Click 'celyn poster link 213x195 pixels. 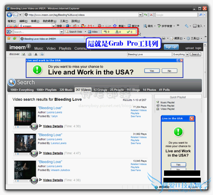pyautogui.click(x=54, y=116)
